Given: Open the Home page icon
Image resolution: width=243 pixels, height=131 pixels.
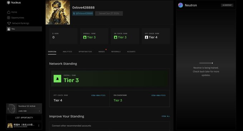Looking at the screenshot, I should click(9, 12).
